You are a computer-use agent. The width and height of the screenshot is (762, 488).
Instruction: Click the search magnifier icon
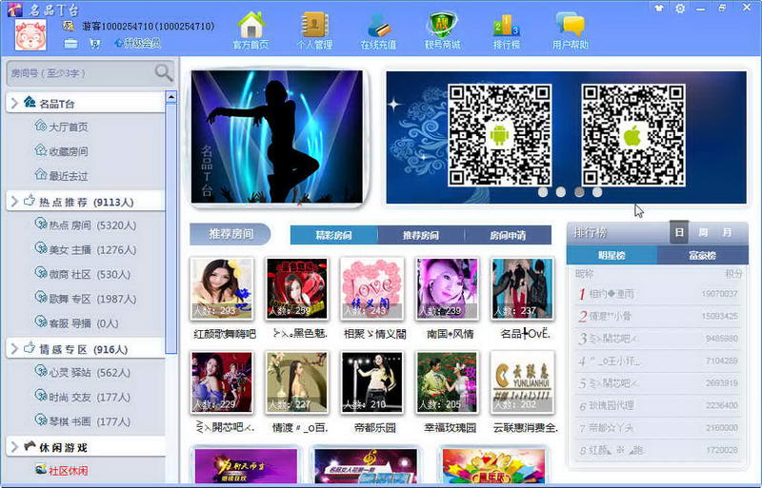pos(164,73)
